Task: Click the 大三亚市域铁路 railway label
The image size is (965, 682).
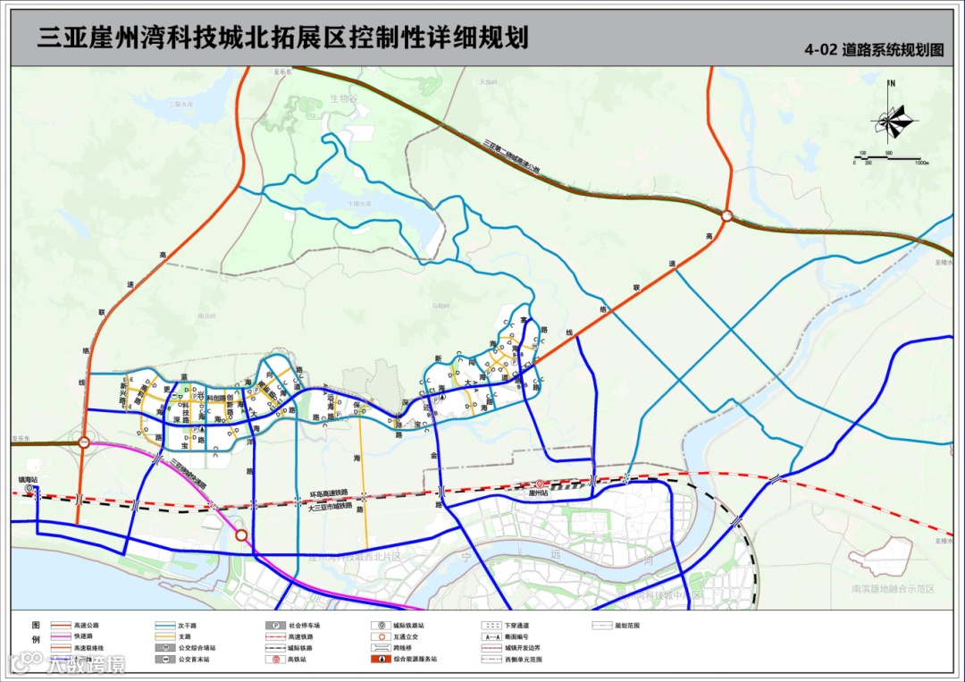Action: tap(330, 506)
